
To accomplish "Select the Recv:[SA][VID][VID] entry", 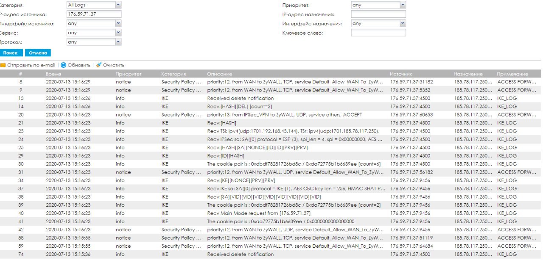I will pyautogui.click(x=271, y=197).
